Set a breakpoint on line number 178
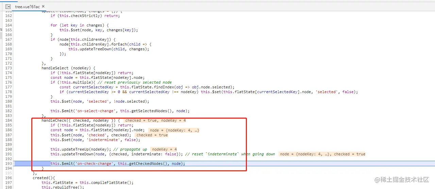The width and height of the screenshot is (435, 189). click(x=9, y=92)
